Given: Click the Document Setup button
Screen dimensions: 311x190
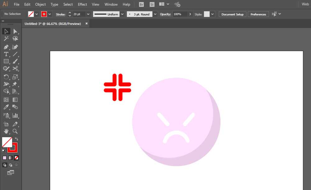Looking at the screenshot, I should point(232,14).
